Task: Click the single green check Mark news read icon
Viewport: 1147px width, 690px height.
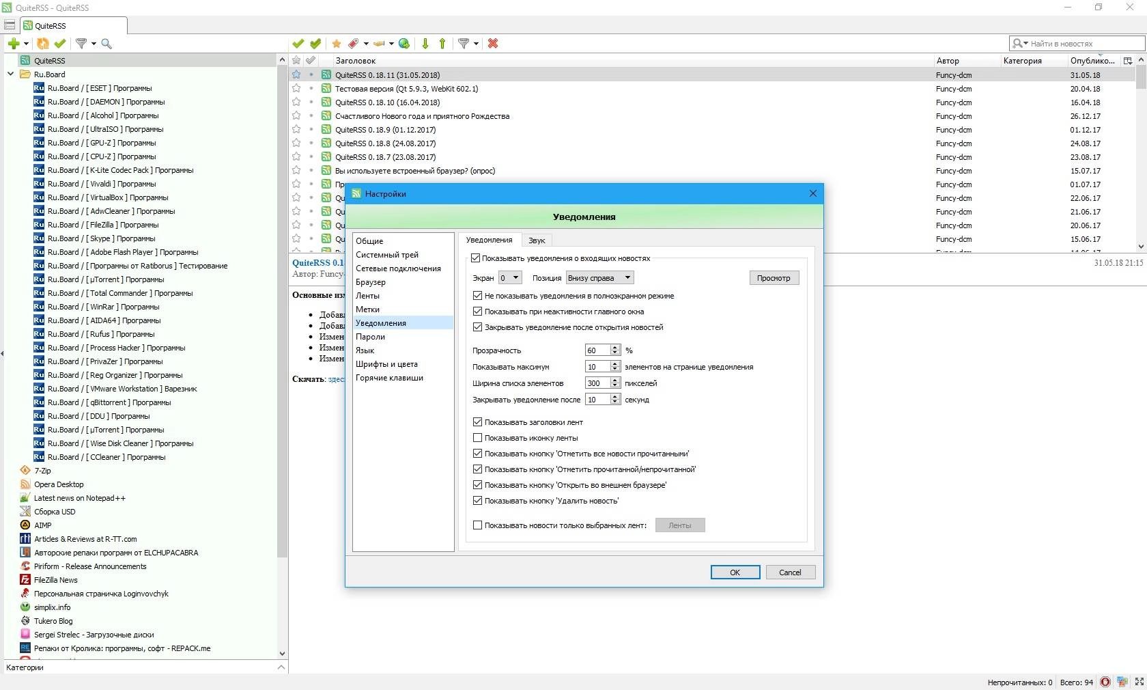Action: tap(298, 44)
